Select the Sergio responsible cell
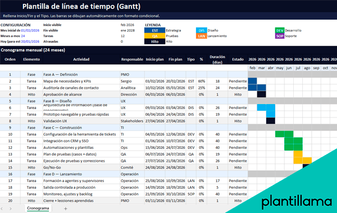 tap(132, 81)
